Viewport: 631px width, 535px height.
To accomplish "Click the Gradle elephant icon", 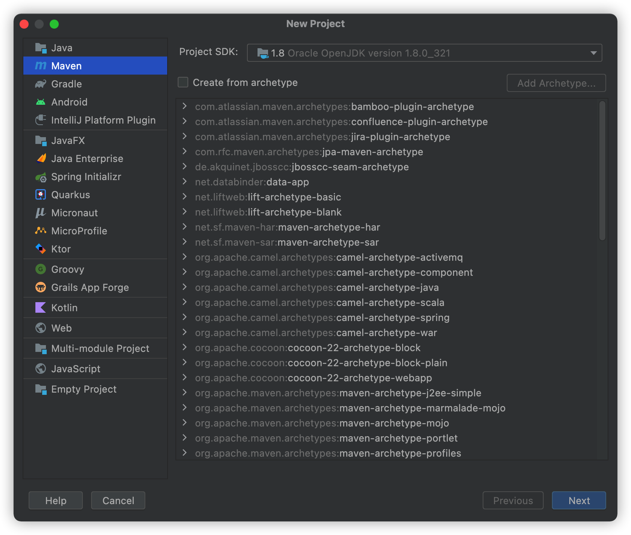I will pos(41,84).
